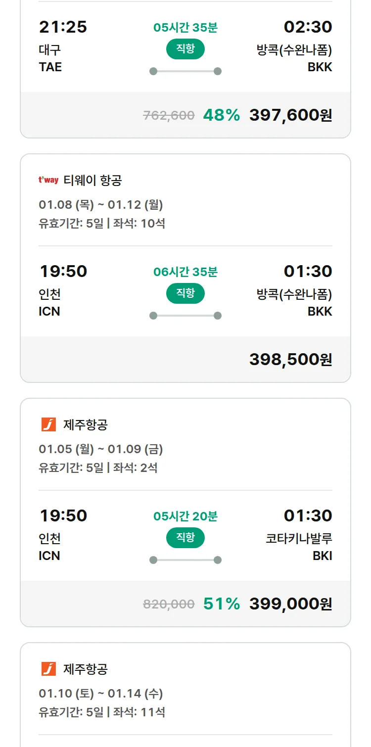Click route line of Daegu–Bangkok flight
The height and width of the screenshot is (747, 371).
185,71
